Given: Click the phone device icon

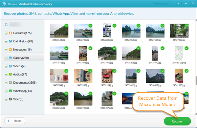Looking at the screenshot, I should click(x=6, y=25).
